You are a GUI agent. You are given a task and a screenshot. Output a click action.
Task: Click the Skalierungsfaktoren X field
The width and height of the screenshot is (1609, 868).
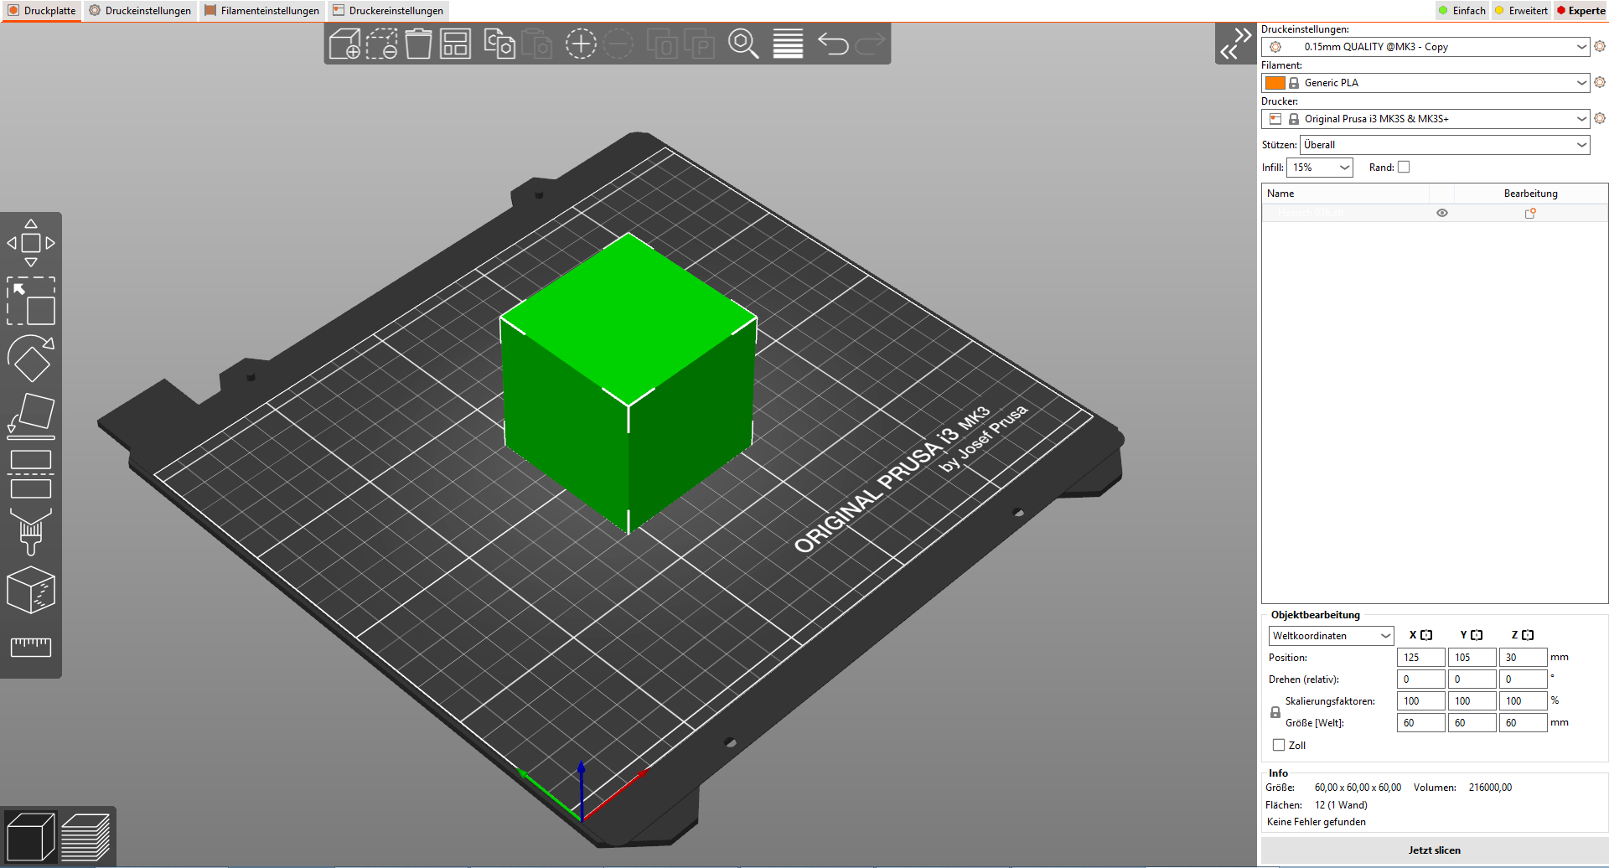1420,701
